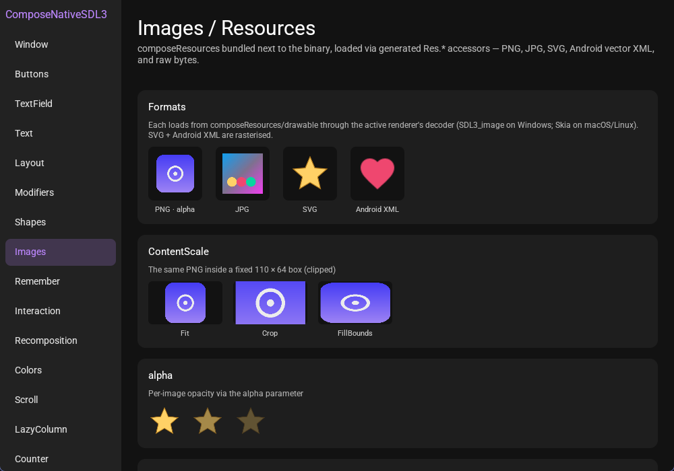This screenshot has width=674, height=471.
Task: Click the medium-opacity star
Action: [208, 421]
